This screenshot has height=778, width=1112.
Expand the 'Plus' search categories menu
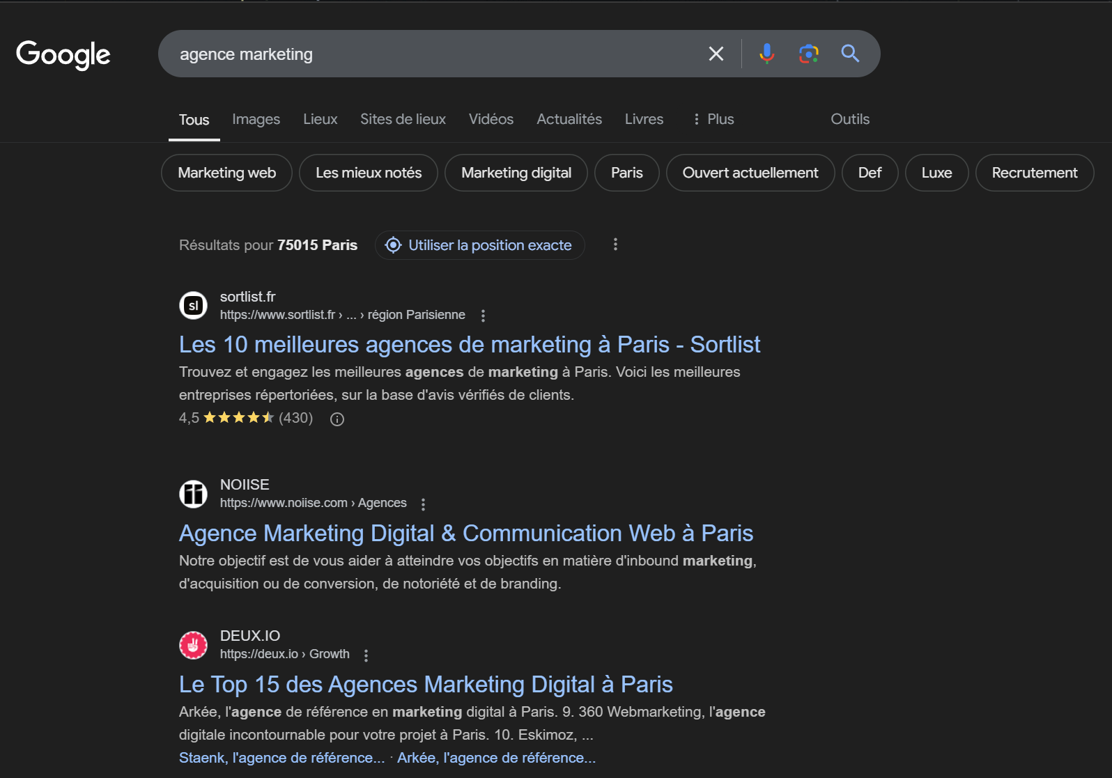click(x=713, y=119)
